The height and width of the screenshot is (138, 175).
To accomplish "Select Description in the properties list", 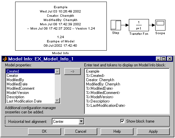I will 30,97.
